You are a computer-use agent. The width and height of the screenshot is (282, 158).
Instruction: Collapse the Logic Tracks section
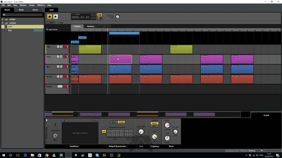point(47,29)
